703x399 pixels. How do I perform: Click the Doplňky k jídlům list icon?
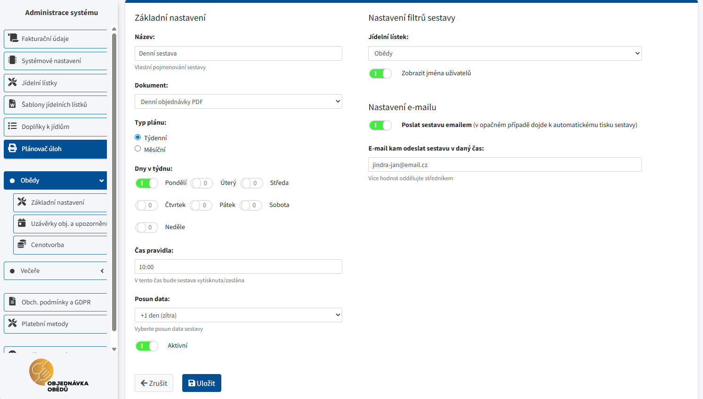(x=13, y=126)
